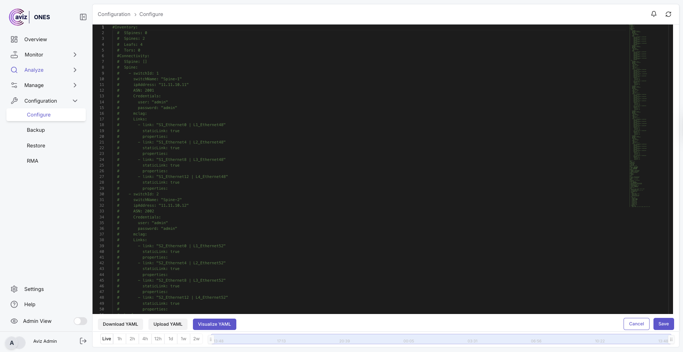Click the Monitor router icon
The width and height of the screenshot is (683, 352).
coord(14,55)
